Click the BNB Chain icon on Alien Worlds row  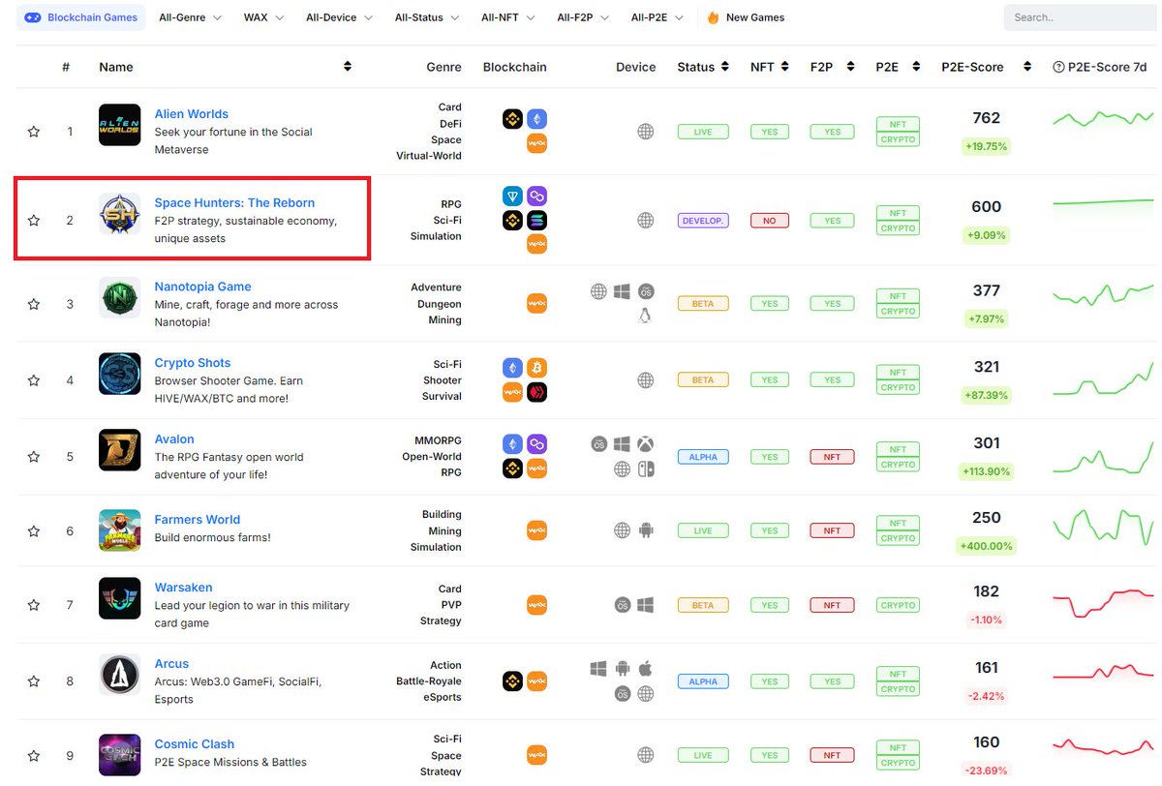pyautogui.click(x=513, y=118)
